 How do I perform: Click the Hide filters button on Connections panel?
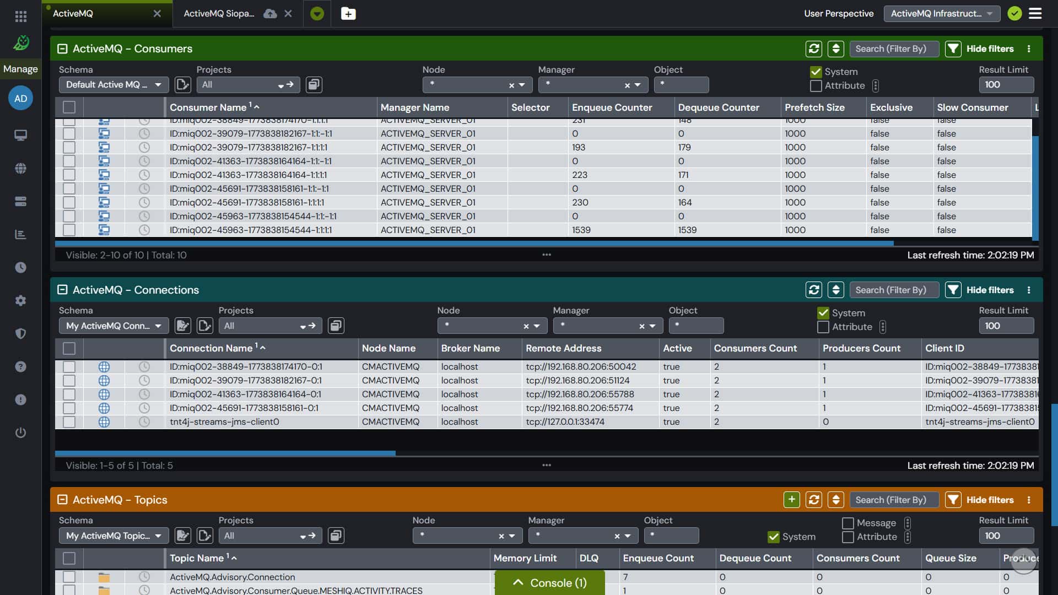click(x=989, y=289)
